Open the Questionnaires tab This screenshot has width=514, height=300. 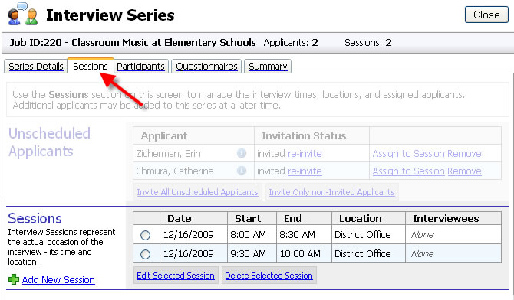206,67
